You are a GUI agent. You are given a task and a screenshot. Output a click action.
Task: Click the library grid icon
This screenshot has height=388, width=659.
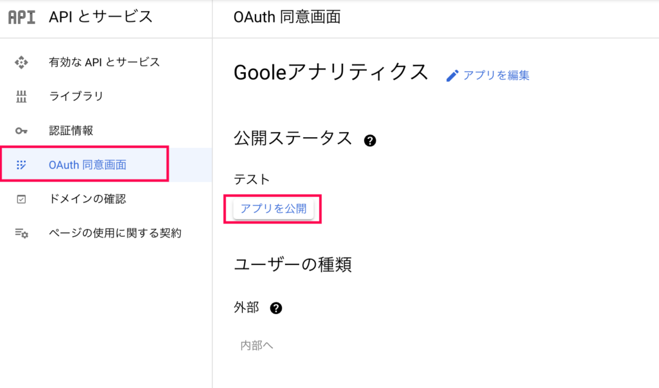coord(21,97)
